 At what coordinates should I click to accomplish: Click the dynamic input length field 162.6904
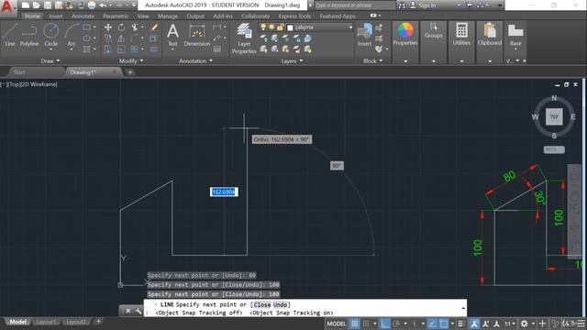224,192
